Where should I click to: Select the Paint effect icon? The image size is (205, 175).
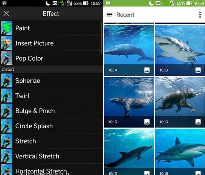[7, 28]
